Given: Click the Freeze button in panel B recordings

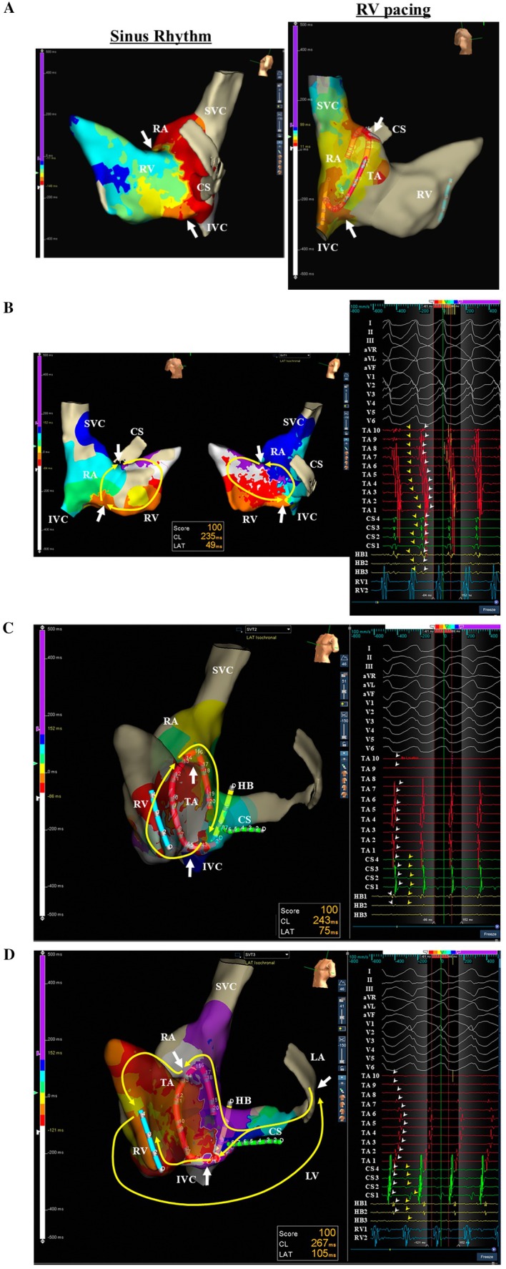Looking at the screenshot, I should tap(489, 609).
